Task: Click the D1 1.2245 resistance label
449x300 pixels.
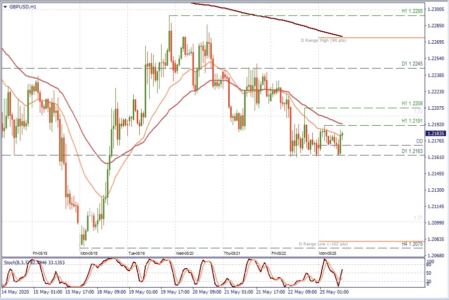Action: click(412, 64)
